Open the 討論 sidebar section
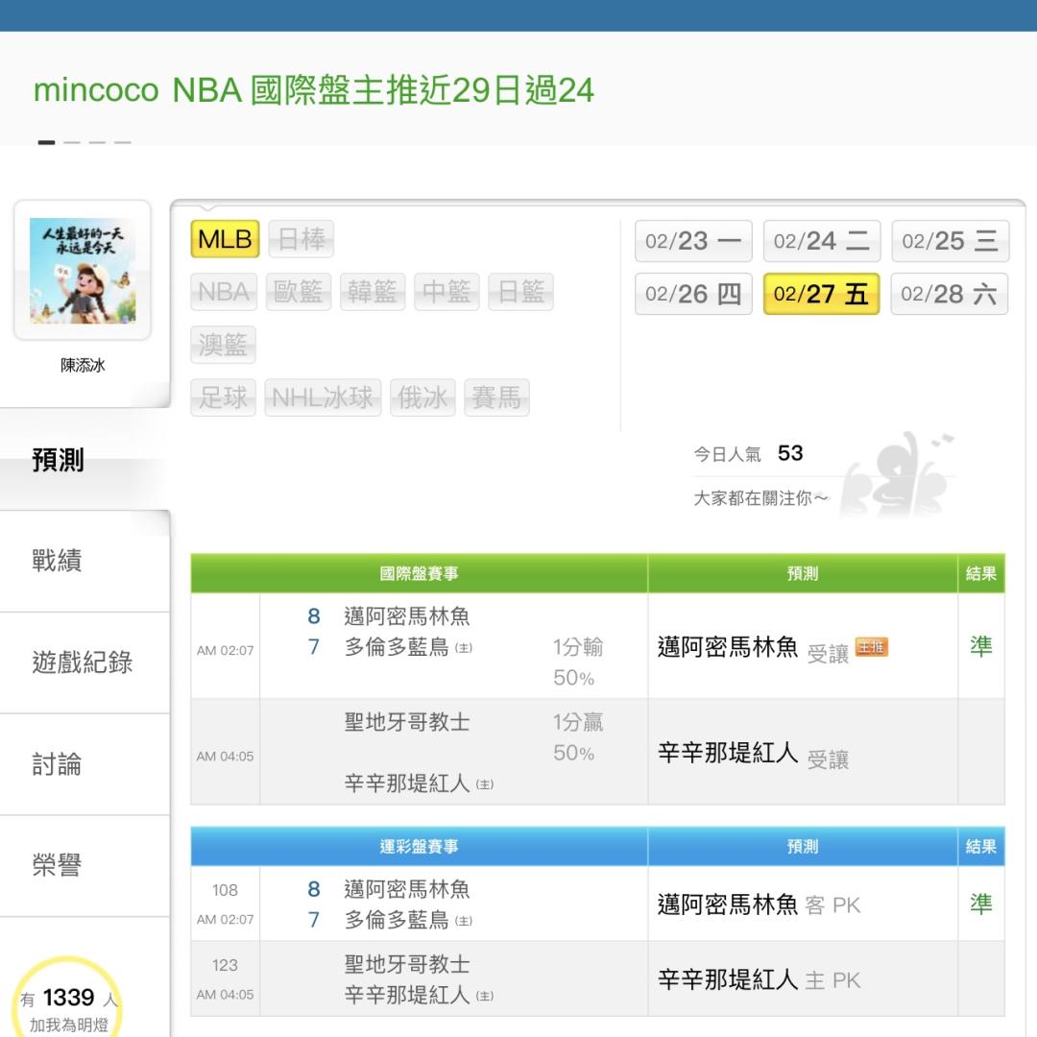This screenshot has height=1037, width=1037. pyautogui.click(x=58, y=764)
